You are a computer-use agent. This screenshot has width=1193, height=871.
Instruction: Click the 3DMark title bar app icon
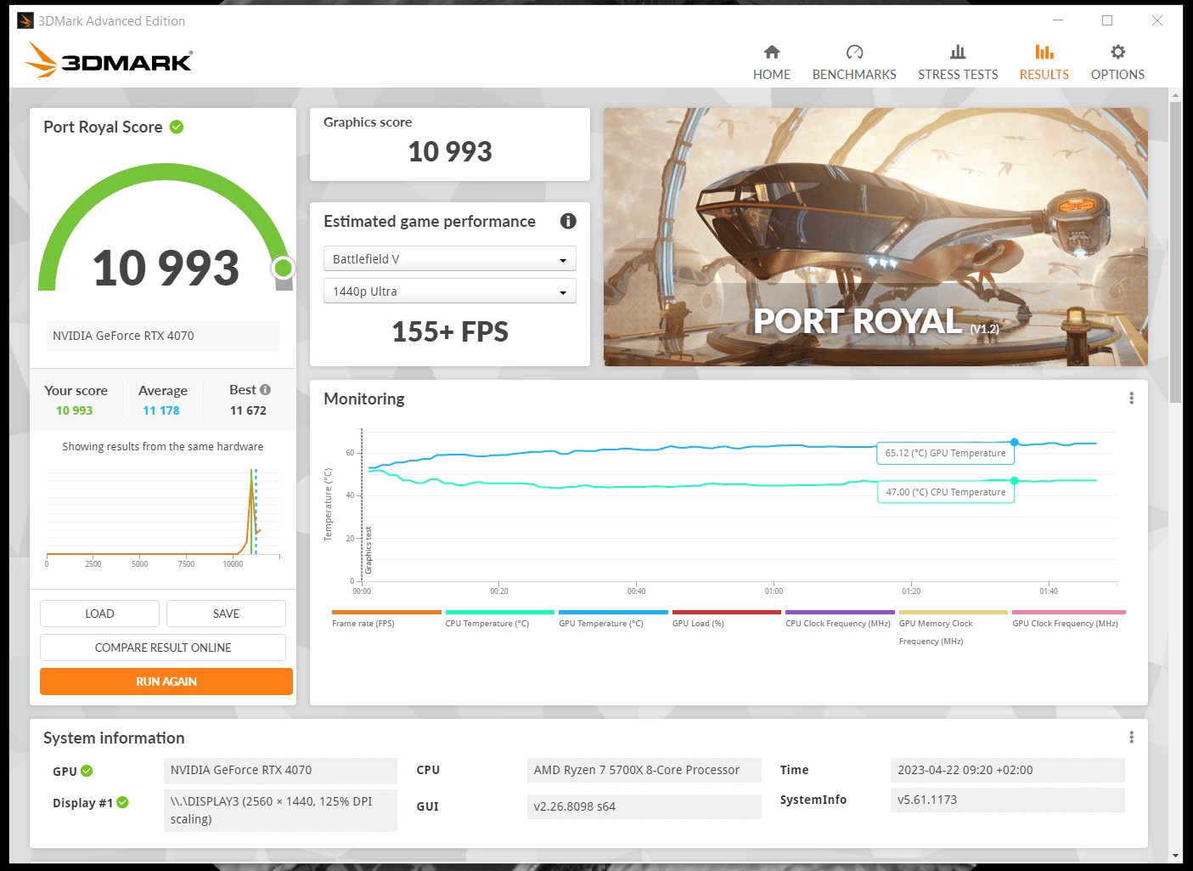tap(25, 20)
